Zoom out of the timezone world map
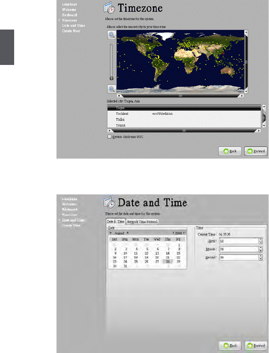Viewport: 269px width, 353px height. 112,89
